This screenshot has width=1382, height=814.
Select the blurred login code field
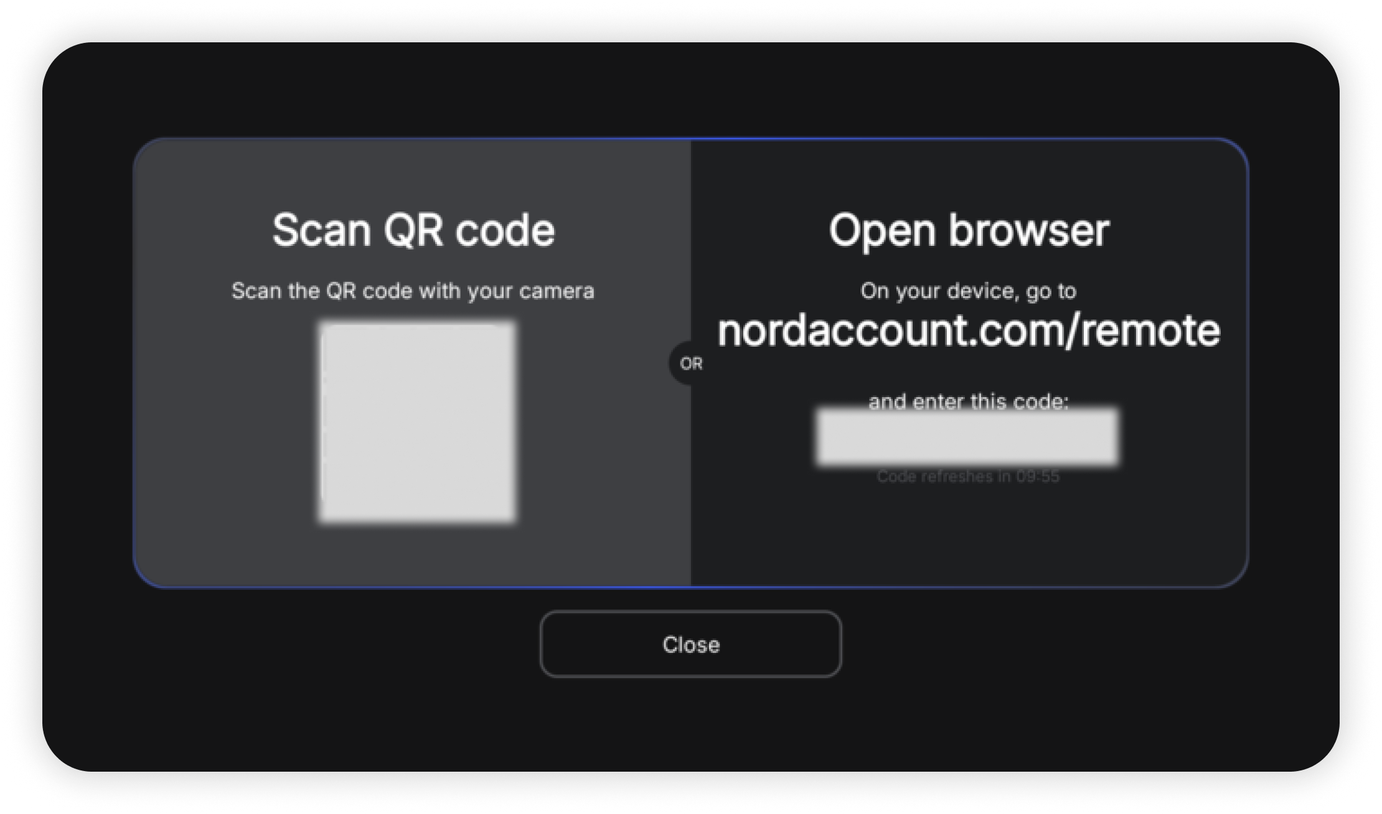967,437
